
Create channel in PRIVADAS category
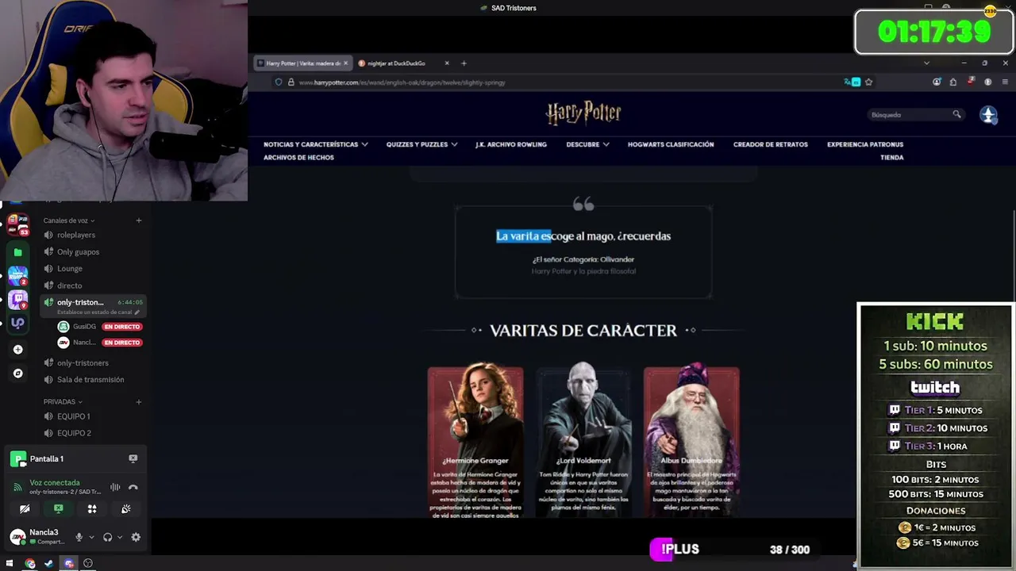[138, 402]
